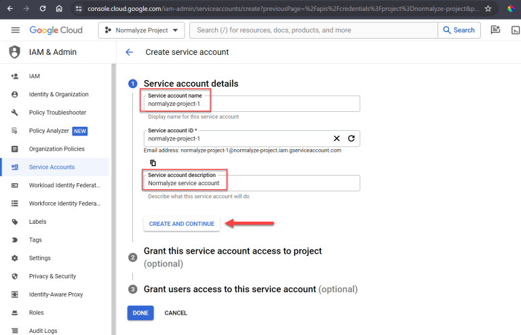
Task: Click the Done button
Action: click(140, 313)
